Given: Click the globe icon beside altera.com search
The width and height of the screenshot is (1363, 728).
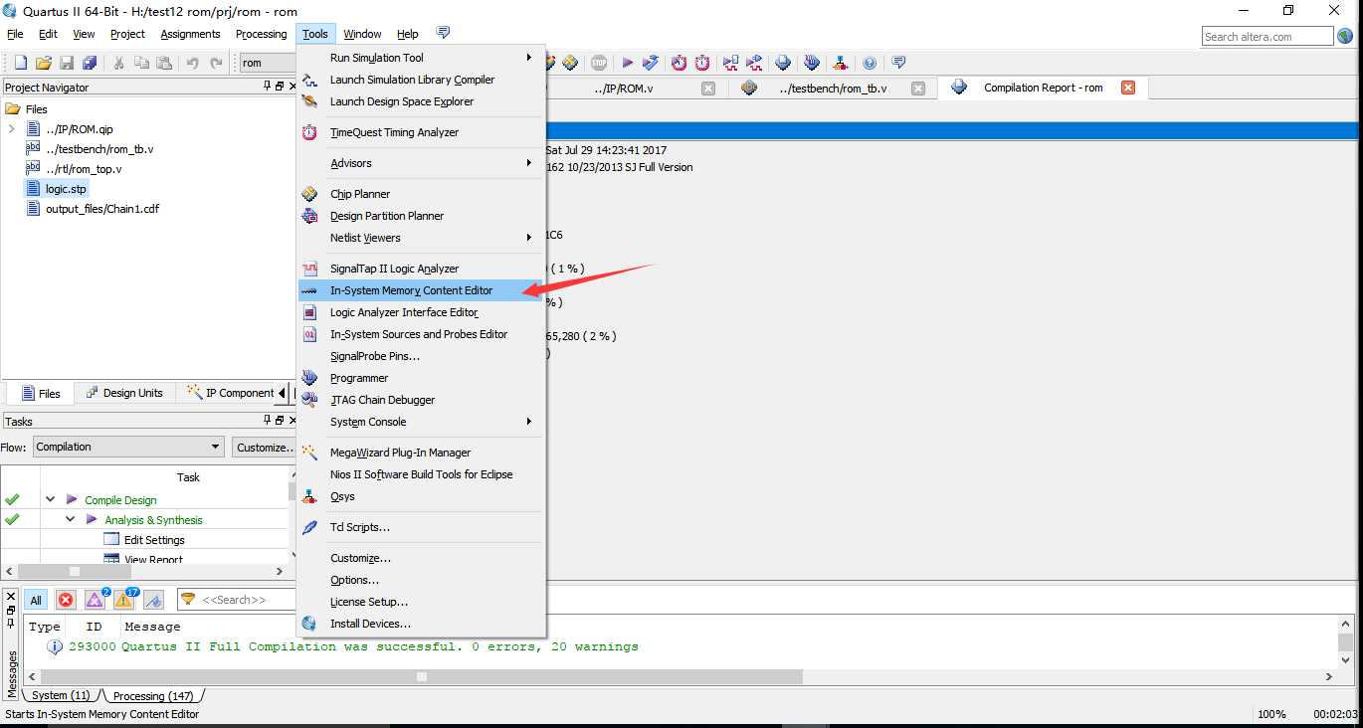Looking at the screenshot, I should (1345, 36).
